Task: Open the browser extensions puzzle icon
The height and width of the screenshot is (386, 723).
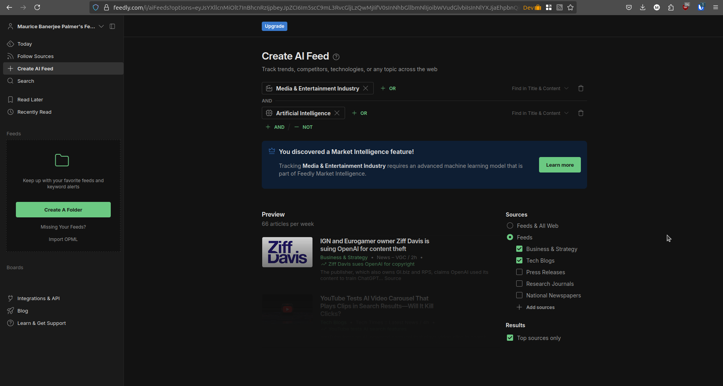Action: point(671,7)
